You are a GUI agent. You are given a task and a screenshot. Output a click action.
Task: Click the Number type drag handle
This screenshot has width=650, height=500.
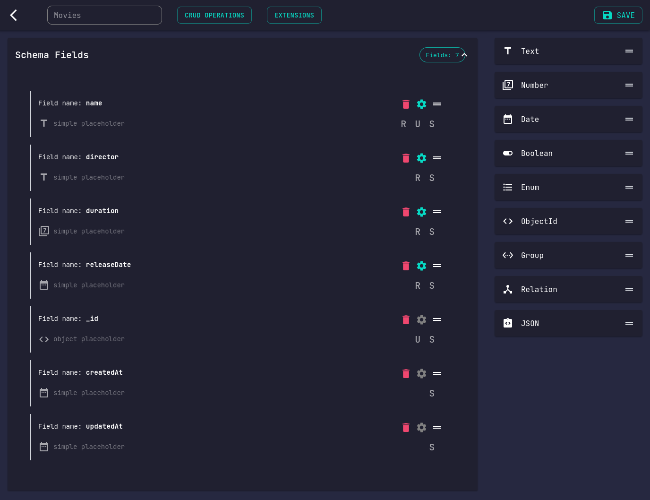(x=629, y=85)
